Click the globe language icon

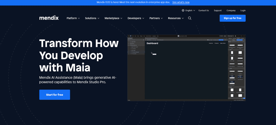coord(183,11)
